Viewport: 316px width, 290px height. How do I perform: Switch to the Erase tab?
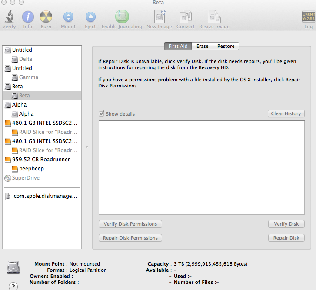coord(203,46)
